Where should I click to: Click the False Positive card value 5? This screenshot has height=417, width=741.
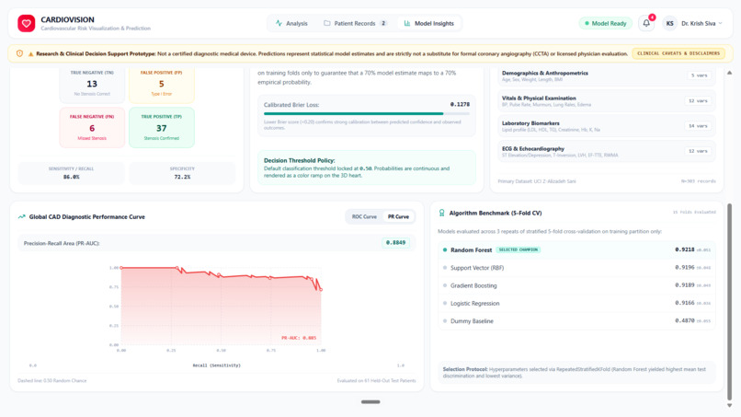pyautogui.click(x=162, y=84)
